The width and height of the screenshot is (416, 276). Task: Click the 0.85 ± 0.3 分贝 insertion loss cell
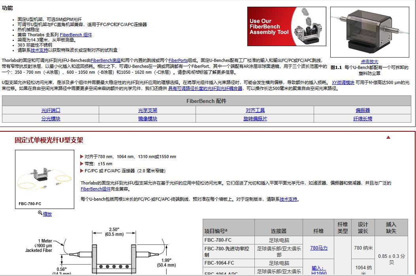(392, 256)
